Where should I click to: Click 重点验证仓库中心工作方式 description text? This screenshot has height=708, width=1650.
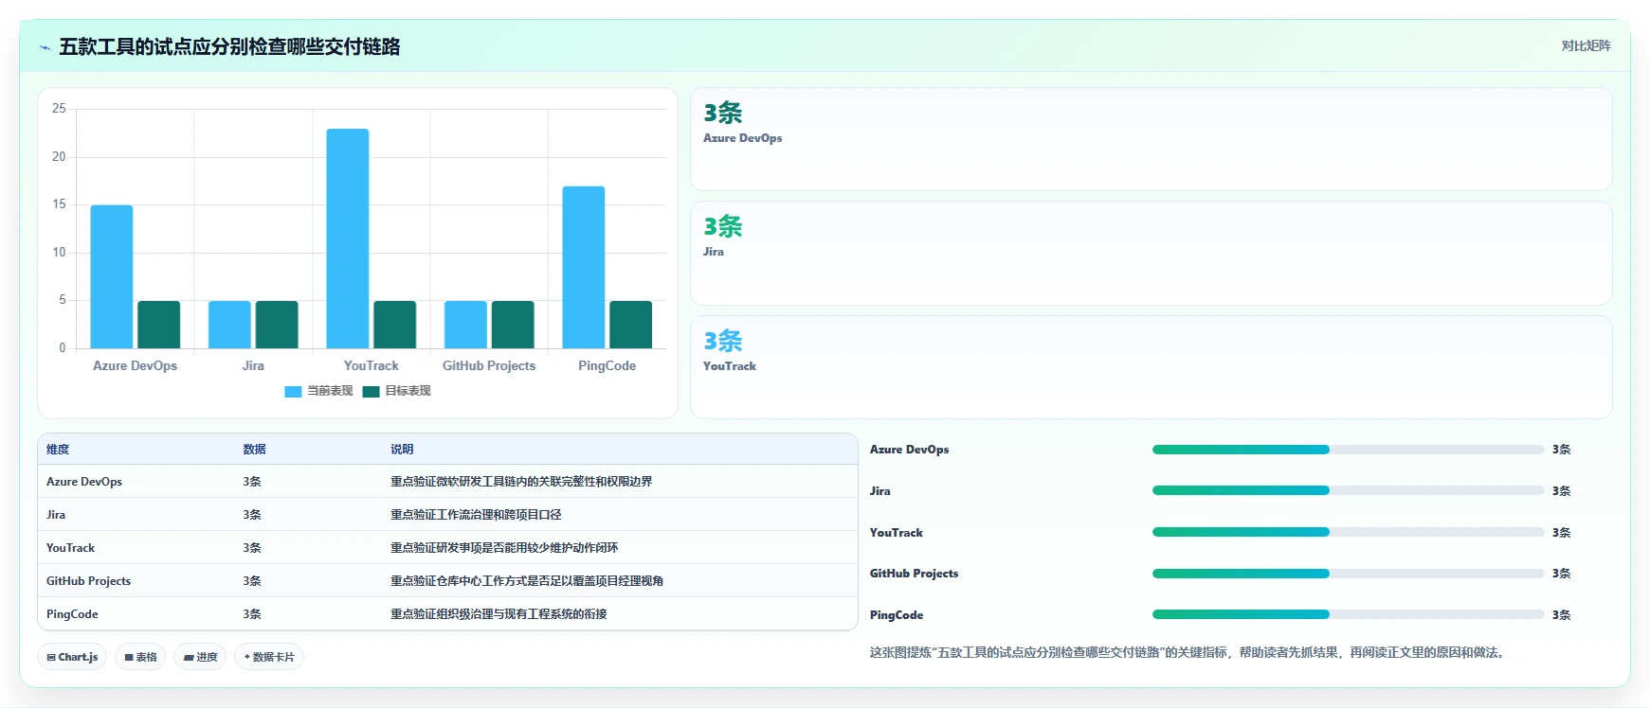(527, 581)
